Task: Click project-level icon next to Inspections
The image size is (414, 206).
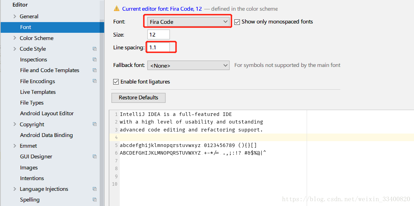Action: click(94, 60)
